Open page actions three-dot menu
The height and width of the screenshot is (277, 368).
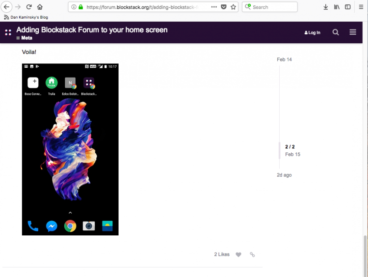[214, 7]
